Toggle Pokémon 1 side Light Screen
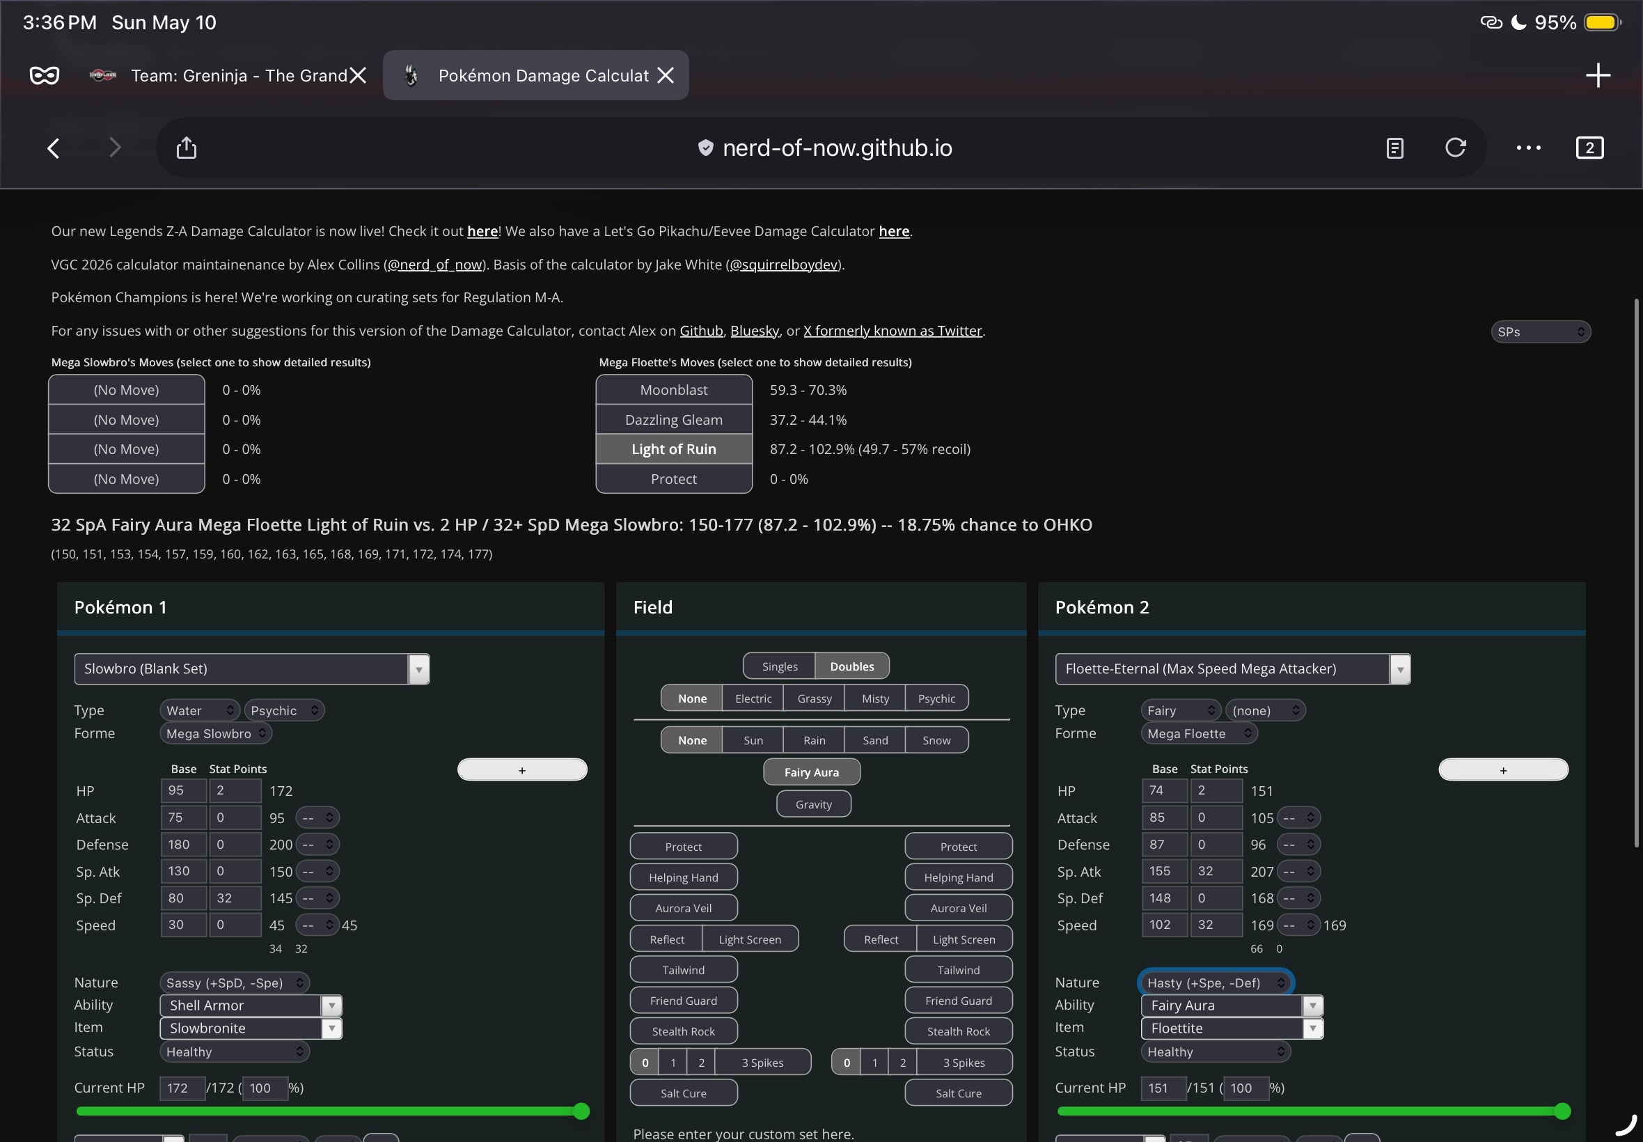Image resolution: width=1643 pixels, height=1142 pixels. tap(750, 939)
